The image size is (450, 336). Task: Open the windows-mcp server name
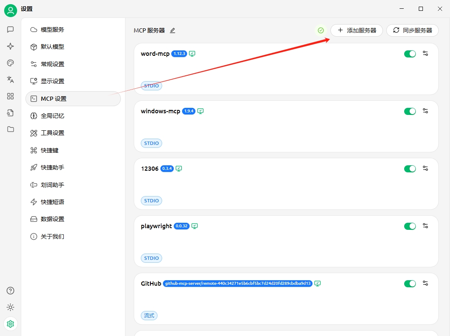coord(160,111)
